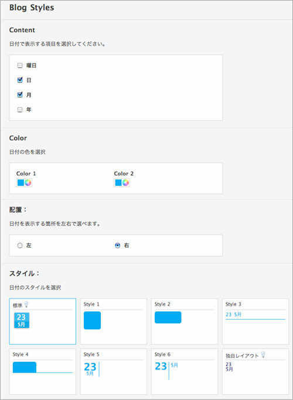The width and height of the screenshot is (293, 400).
Task: Enable the 曜日 checkbox
Action: pyautogui.click(x=20, y=66)
